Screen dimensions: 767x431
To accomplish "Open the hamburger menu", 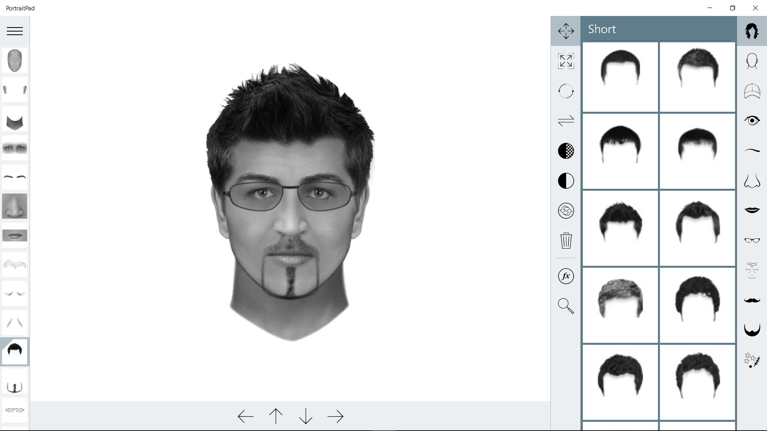I will coord(15,31).
